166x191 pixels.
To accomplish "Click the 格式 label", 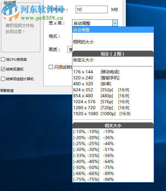I will coord(54,36).
